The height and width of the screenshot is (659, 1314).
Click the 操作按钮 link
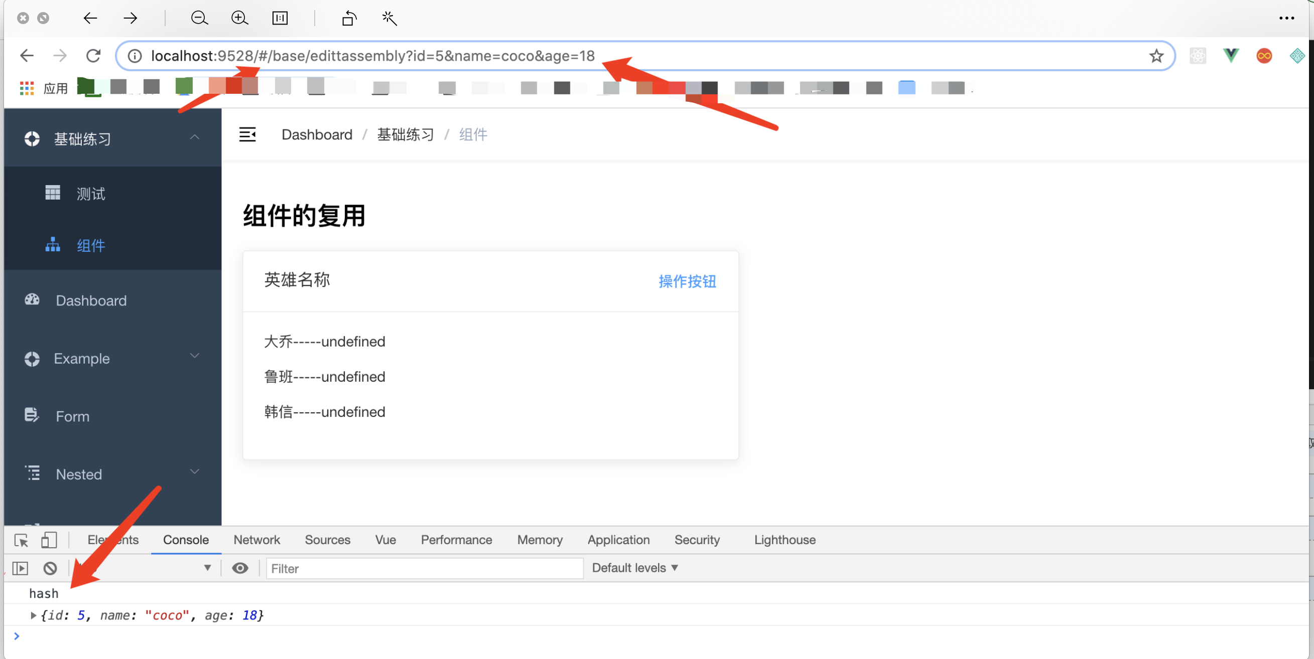tap(687, 281)
